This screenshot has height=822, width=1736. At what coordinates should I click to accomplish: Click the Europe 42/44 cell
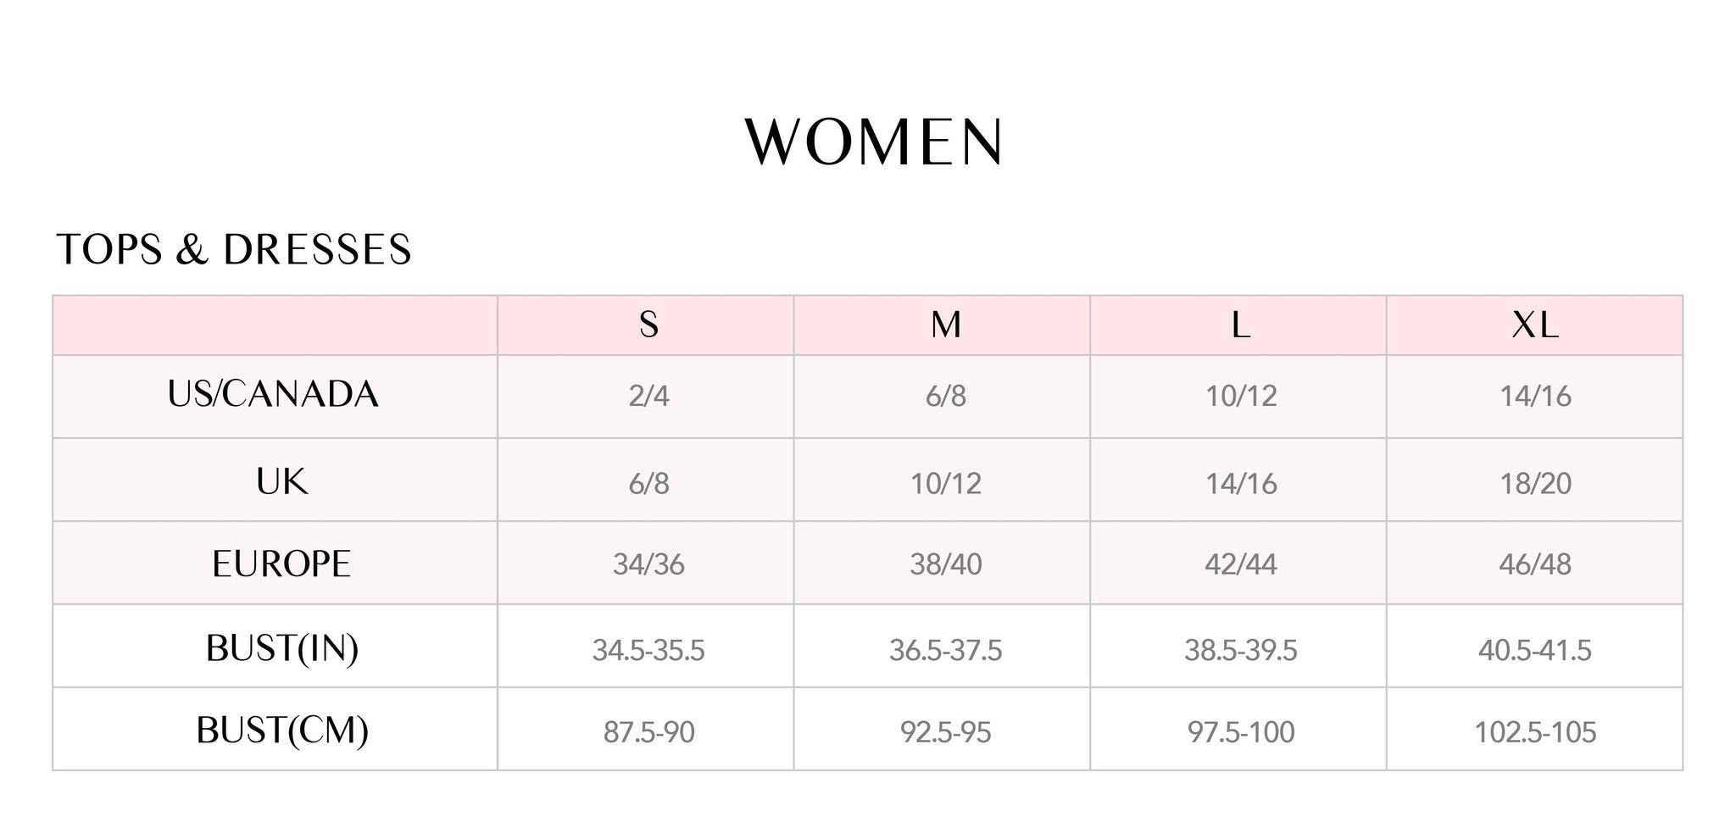click(1240, 565)
